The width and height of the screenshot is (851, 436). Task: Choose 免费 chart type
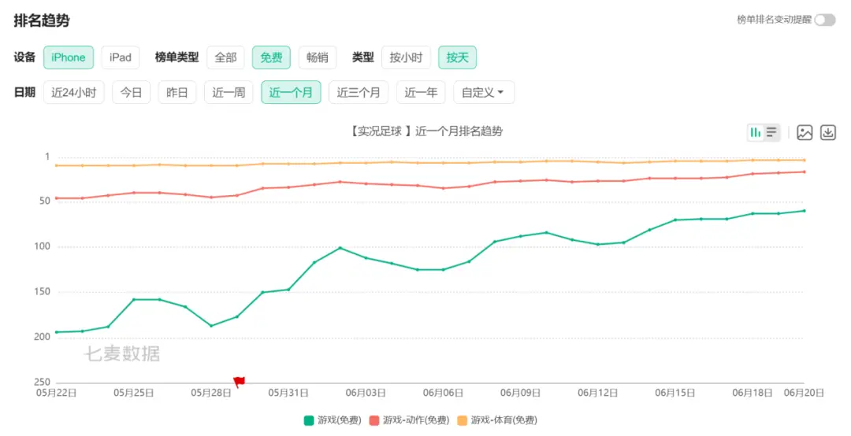271,57
